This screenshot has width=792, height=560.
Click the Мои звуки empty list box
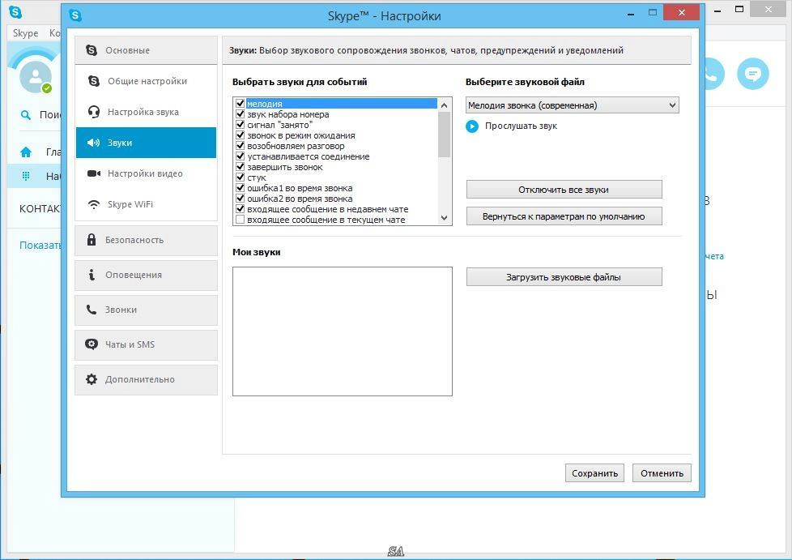(342, 331)
